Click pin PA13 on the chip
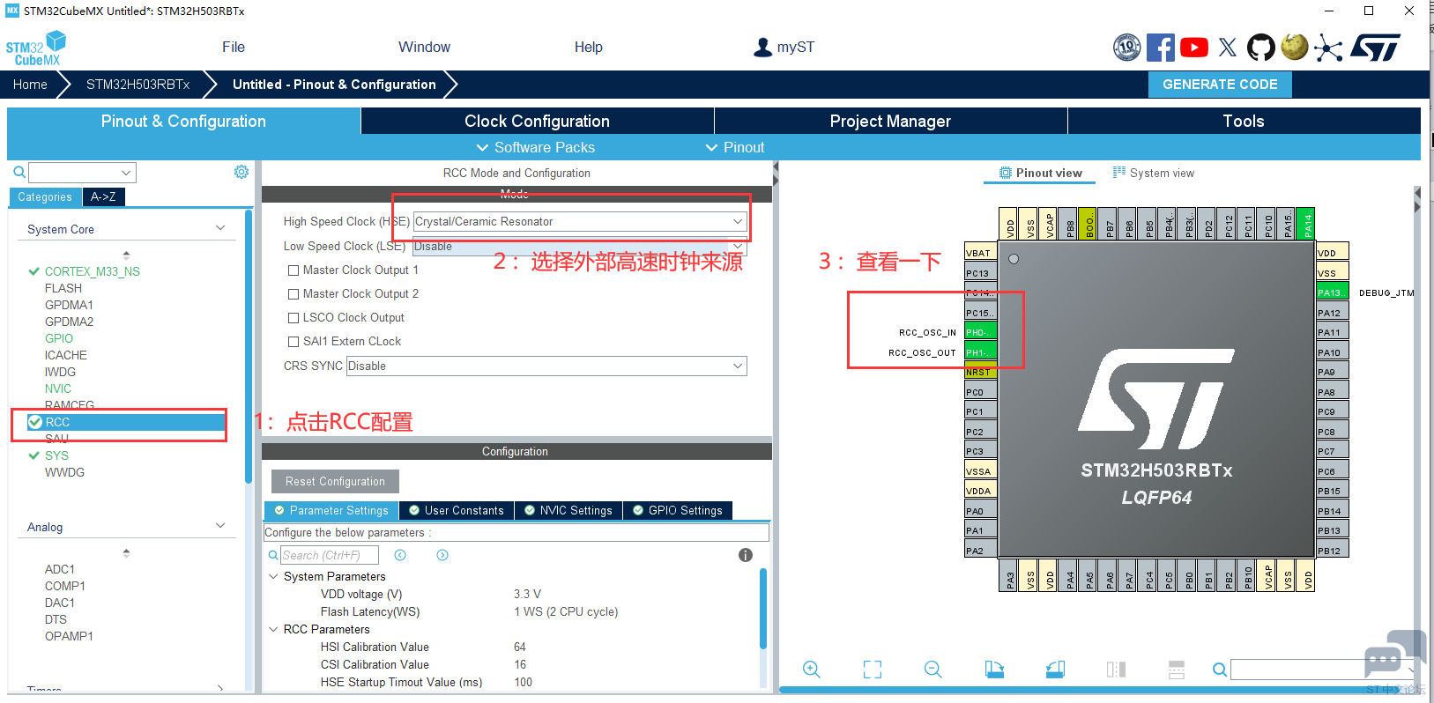 1332,292
